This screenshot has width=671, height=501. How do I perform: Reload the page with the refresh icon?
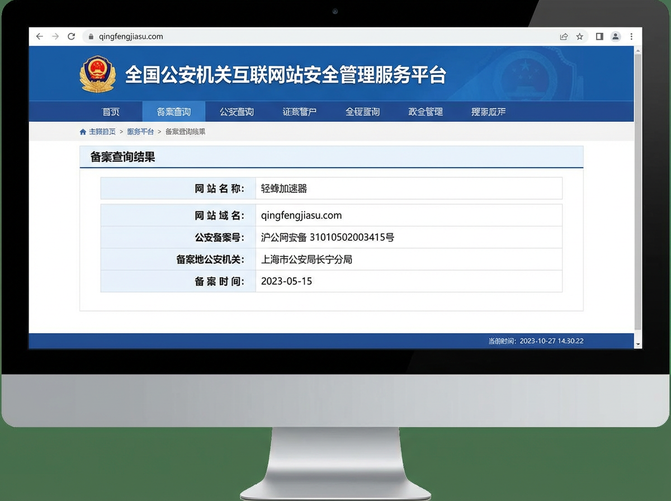[x=70, y=36]
